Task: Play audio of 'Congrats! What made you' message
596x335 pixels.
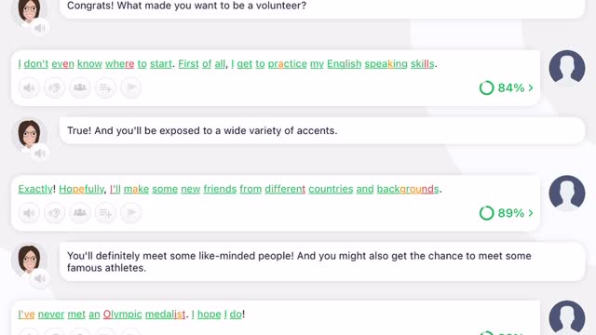Action: (39, 28)
